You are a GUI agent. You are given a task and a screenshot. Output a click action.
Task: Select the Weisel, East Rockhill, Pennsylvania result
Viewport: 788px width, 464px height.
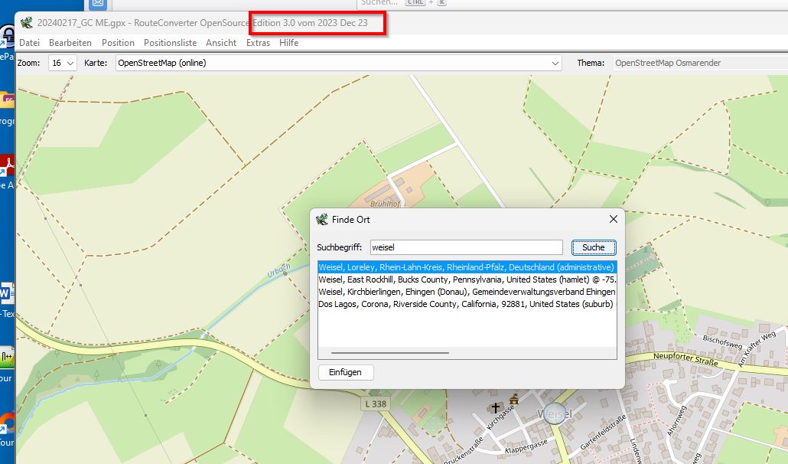coord(467,279)
